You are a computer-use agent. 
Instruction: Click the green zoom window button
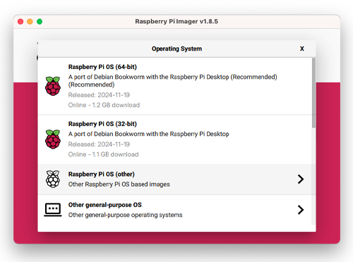[x=40, y=22]
